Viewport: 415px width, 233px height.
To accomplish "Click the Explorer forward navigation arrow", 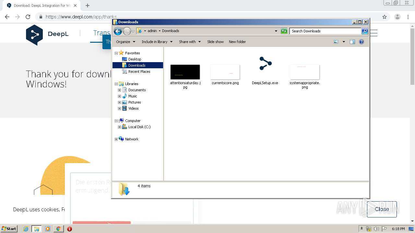I will [x=127, y=31].
